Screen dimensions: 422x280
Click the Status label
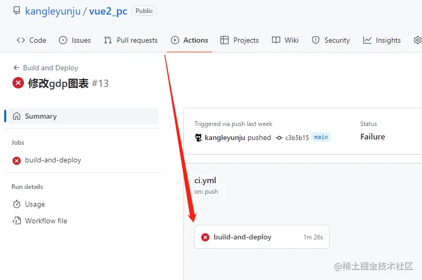point(368,124)
